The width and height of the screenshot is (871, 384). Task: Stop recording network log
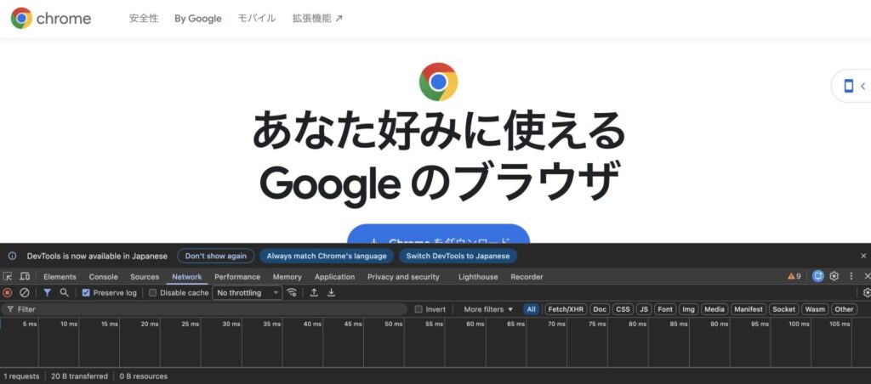tap(7, 292)
